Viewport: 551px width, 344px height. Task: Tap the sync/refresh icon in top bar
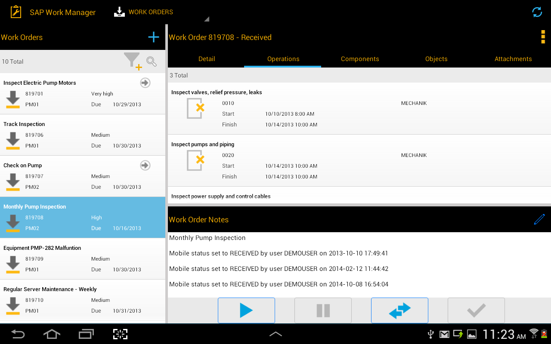point(537,12)
